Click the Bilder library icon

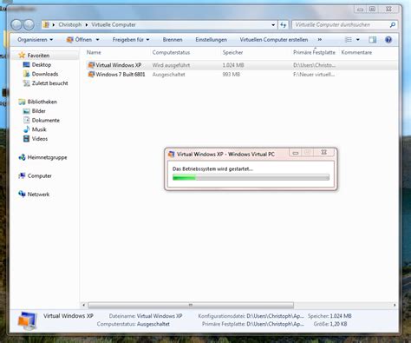[26, 111]
